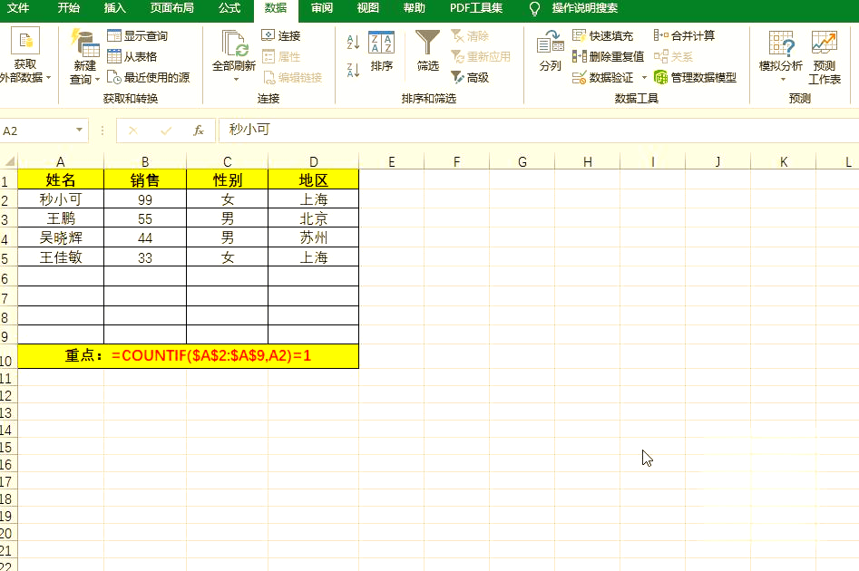859x571 pixels.
Task: Click the Select All corner triangle
Action: 10,161
